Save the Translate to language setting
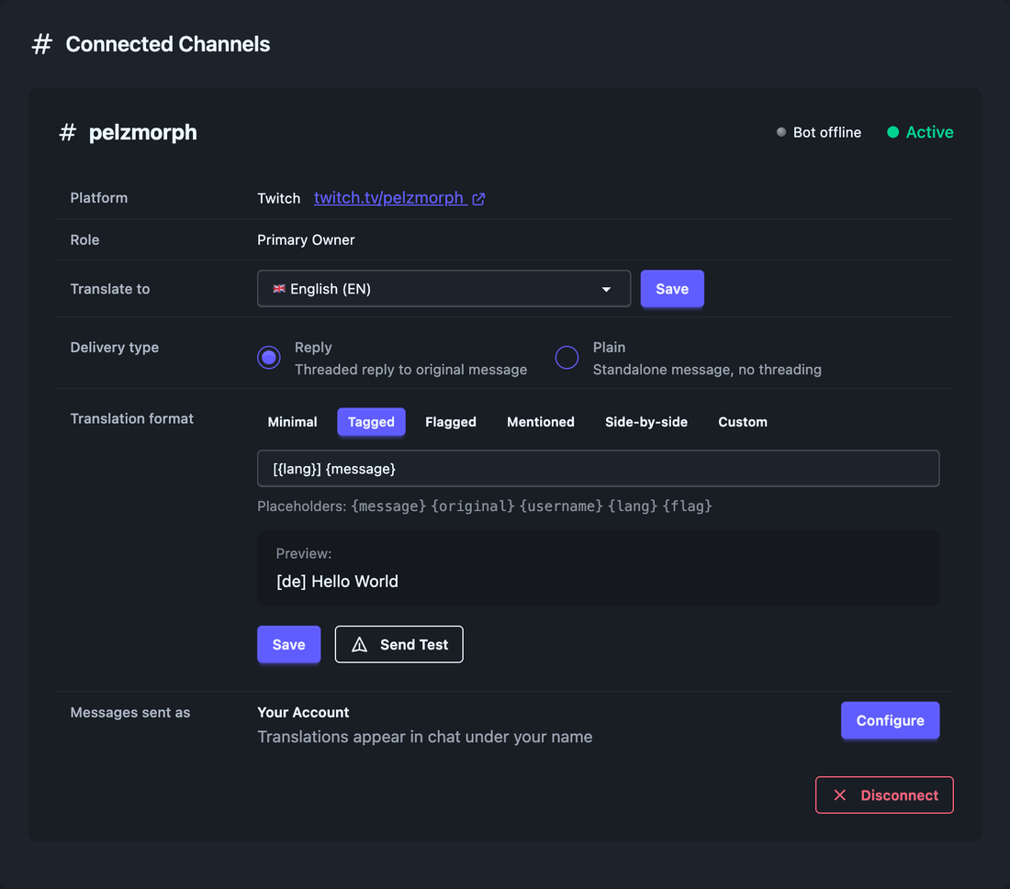The image size is (1010, 889). tap(672, 288)
